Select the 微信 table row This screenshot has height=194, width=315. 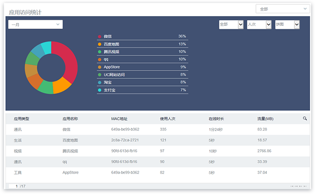(158, 130)
